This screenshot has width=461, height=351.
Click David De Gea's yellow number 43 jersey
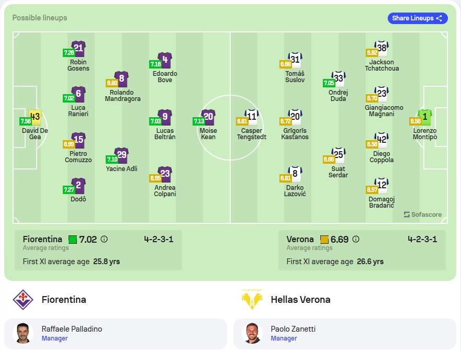click(x=35, y=117)
